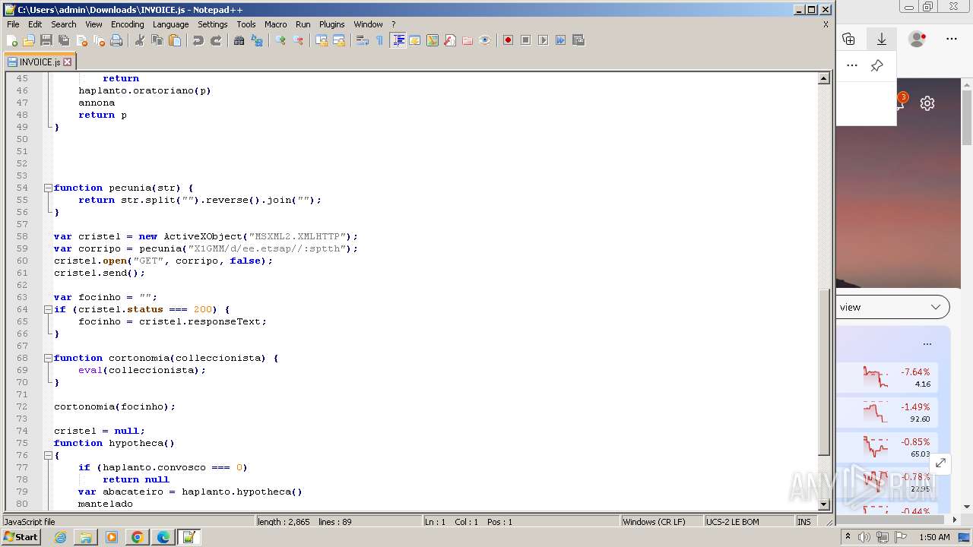Open the User Defined Language icon

click(415, 40)
